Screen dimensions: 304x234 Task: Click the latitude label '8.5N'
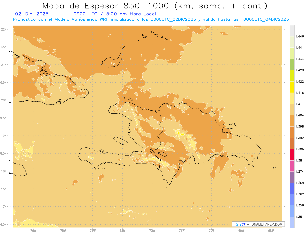(x=3, y=153)
